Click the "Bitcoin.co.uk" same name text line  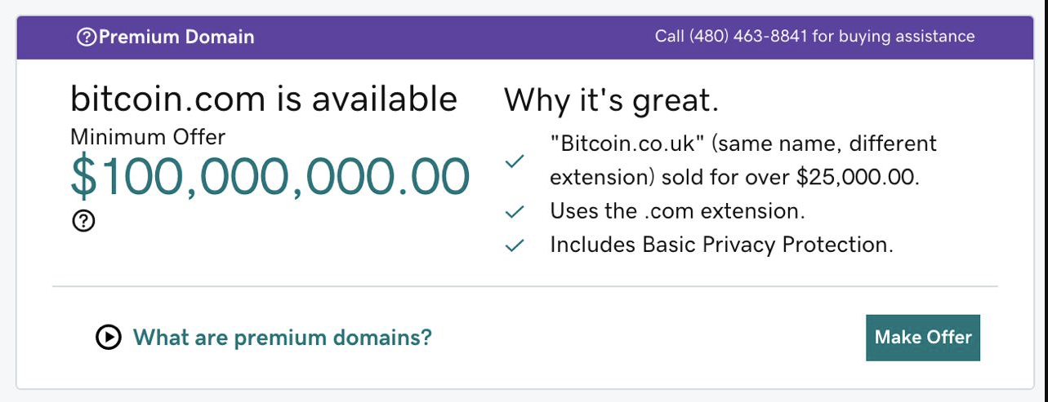coord(743,144)
